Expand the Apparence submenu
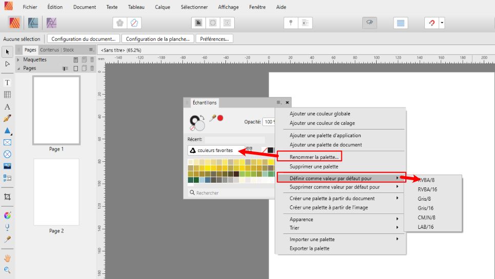This screenshot has height=279, width=495. pos(341,219)
